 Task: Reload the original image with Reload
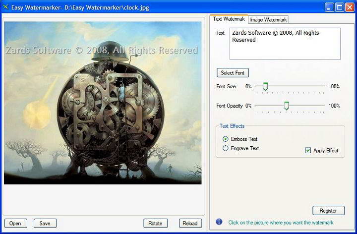tap(190, 223)
